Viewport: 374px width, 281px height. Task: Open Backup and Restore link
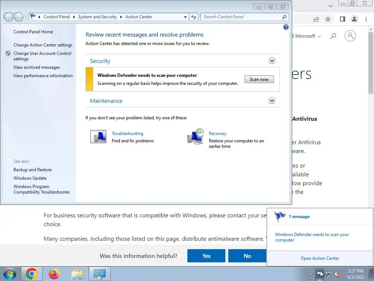33,170
